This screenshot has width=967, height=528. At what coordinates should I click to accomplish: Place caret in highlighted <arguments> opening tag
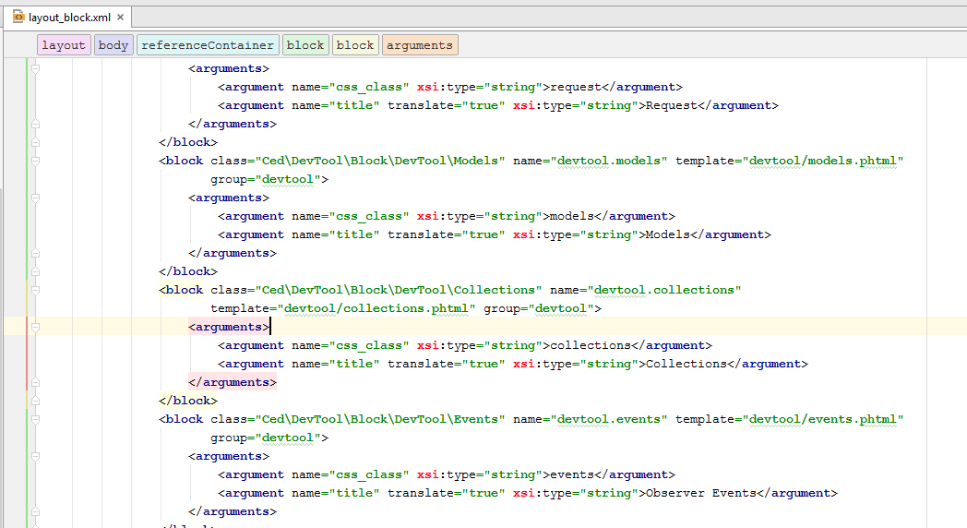(x=229, y=327)
